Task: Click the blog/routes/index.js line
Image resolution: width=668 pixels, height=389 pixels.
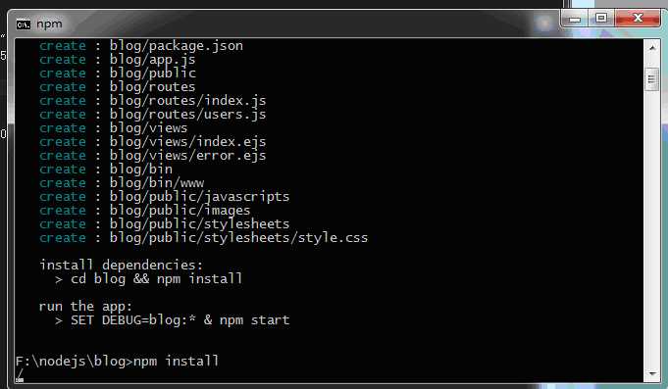Action: pyautogui.click(x=152, y=101)
